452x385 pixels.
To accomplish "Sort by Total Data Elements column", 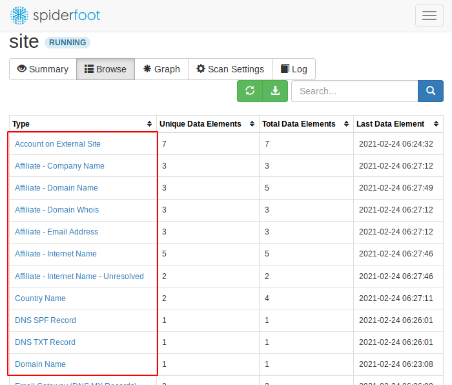I will point(346,124).
